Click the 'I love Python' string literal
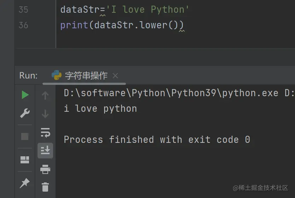This screenshot has width=295, height=198. click(148, 9)
